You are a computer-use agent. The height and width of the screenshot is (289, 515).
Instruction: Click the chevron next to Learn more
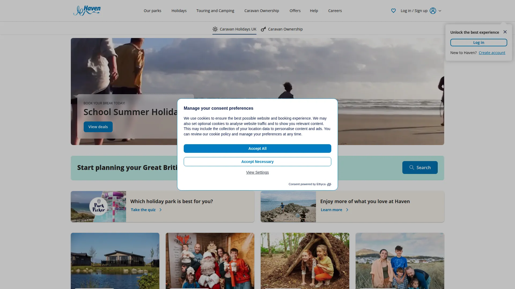(x=347, y=210)
